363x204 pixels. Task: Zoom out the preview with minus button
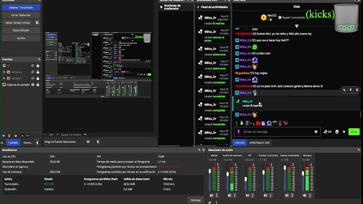pyautogui.click(x=45, y=135)
